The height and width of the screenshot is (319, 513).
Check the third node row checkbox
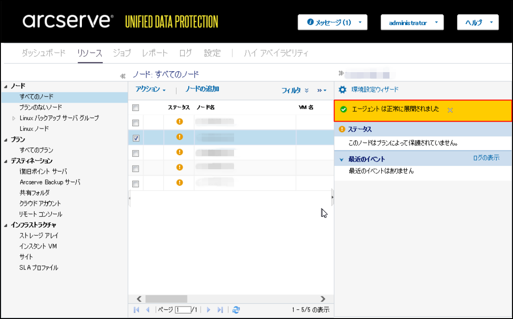(x=136, y=153)
